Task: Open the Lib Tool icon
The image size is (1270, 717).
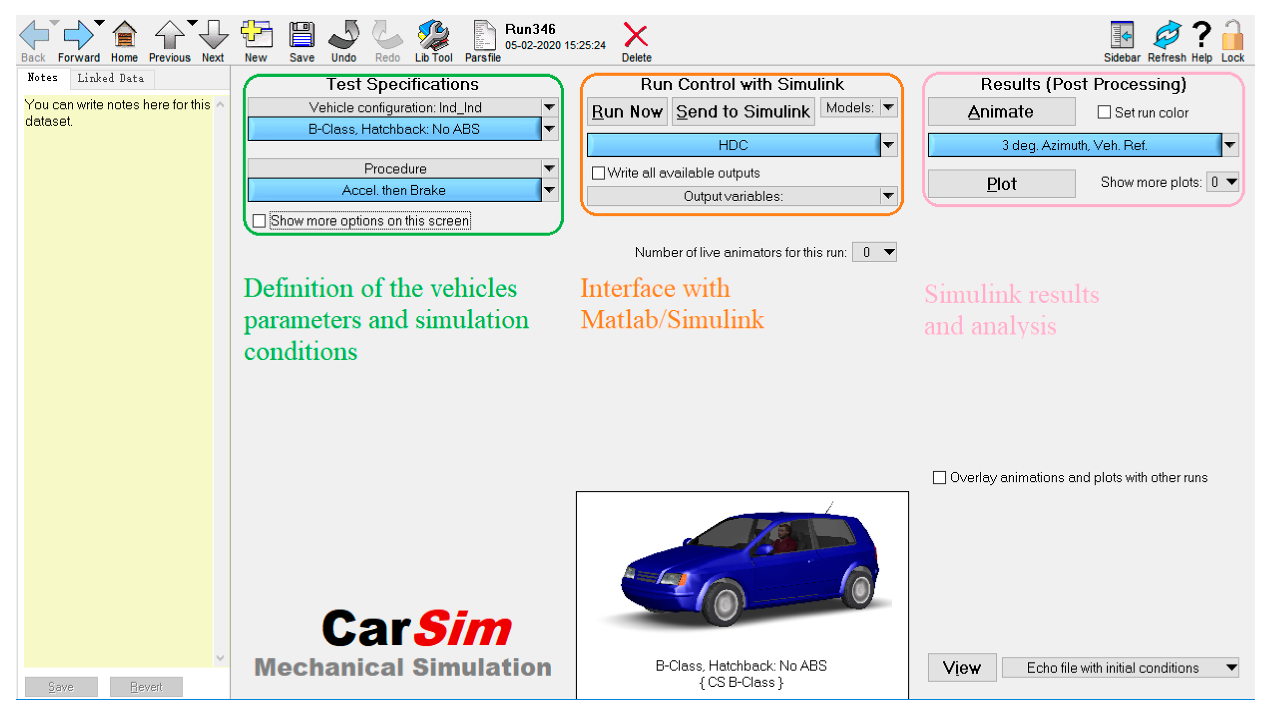Action: [x=434, y=35]
